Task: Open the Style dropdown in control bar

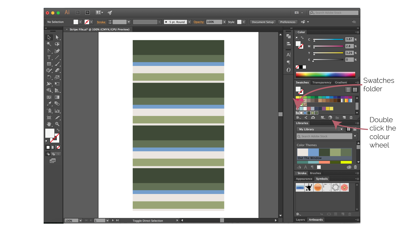Action: (x=244, y=22)
